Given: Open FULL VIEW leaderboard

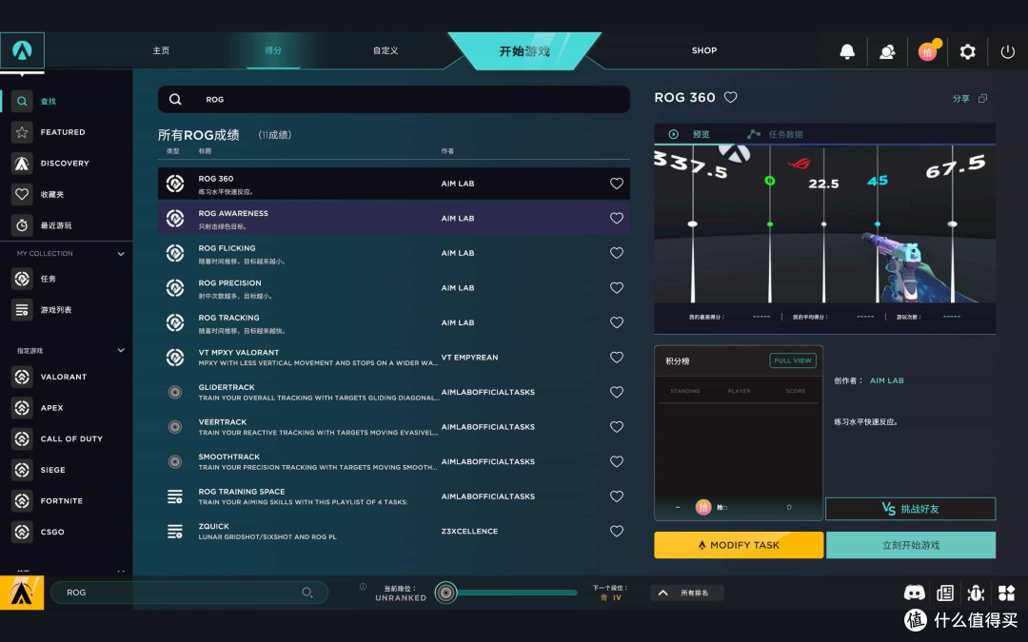Looking at the screenshot, I should 793,360.
